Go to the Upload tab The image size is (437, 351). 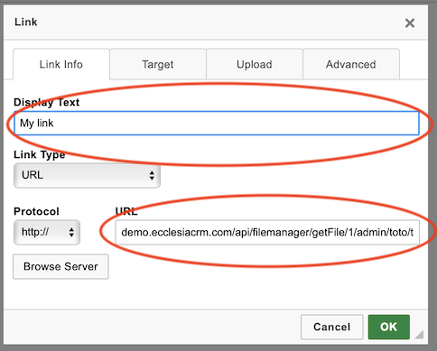coord(255,64)
